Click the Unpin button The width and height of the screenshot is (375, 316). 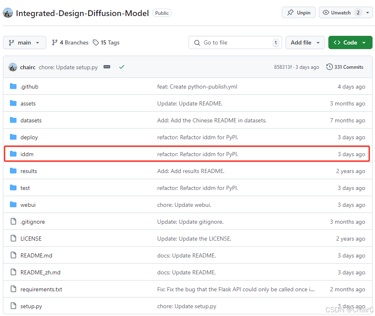298,12
